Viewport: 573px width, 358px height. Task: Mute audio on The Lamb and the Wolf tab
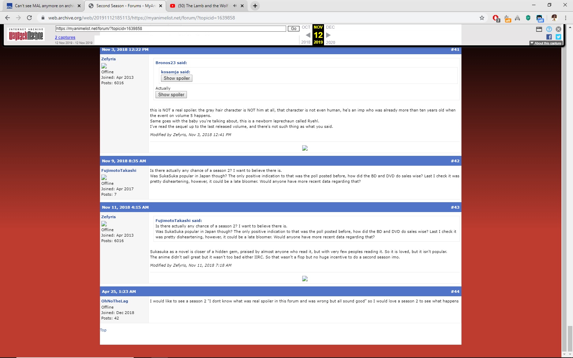click(x=235, y=6)
